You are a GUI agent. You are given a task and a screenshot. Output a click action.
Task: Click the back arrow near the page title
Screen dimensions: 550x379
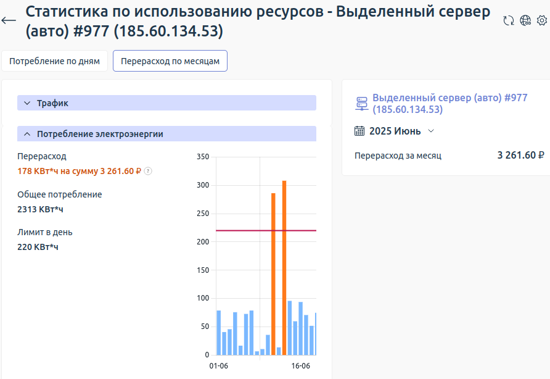point(9,20)
